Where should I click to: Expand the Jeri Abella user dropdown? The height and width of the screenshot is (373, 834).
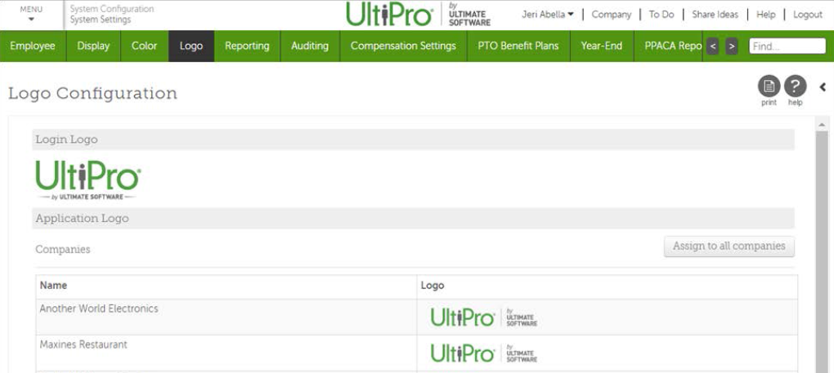pyautogui.click(x=548, y=15)
